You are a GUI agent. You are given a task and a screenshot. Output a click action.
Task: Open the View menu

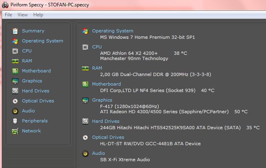coord(22,15)
